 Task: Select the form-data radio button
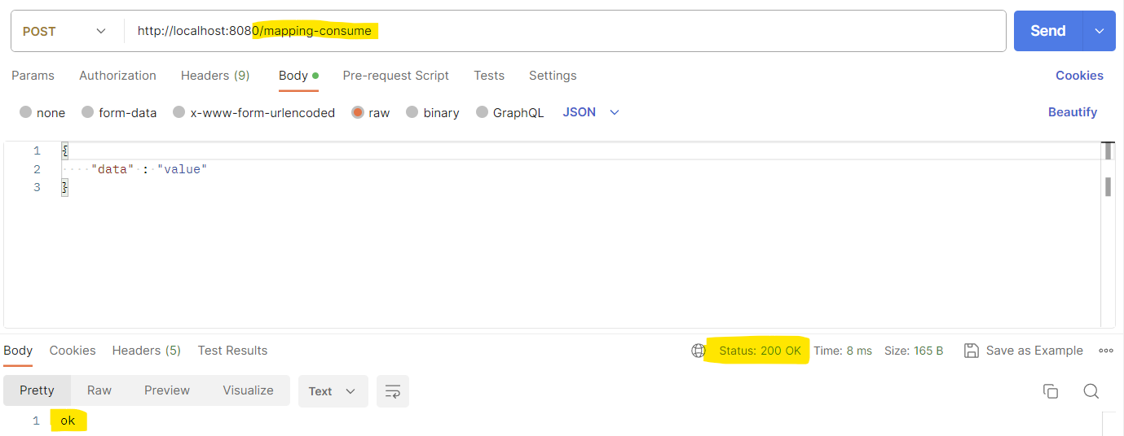pyautogui.click(x=88, y=112)
